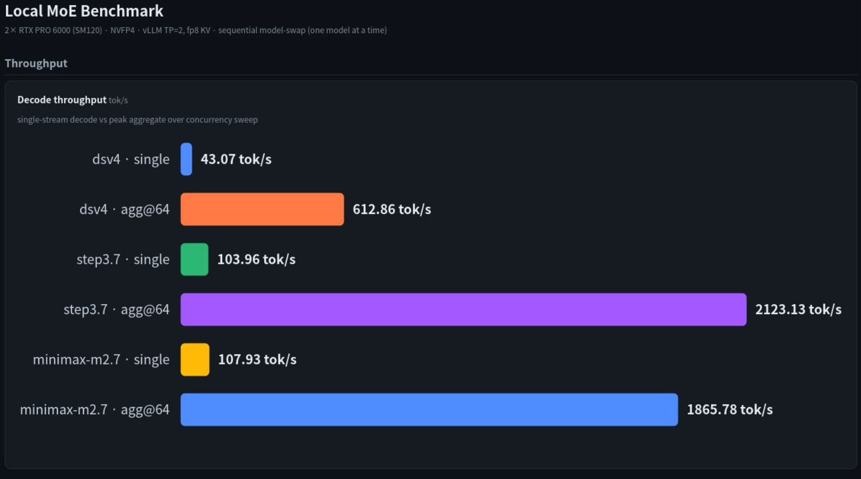The height and width of the screenshot is (479, 861).
Task: Click the 'Throughput' section heading
Action: tap(36, 64)
